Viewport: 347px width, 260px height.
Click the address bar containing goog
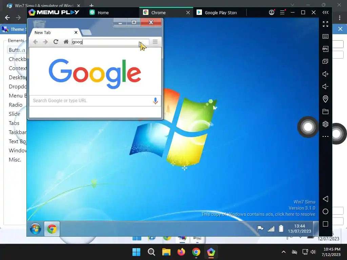coord(110,42)
